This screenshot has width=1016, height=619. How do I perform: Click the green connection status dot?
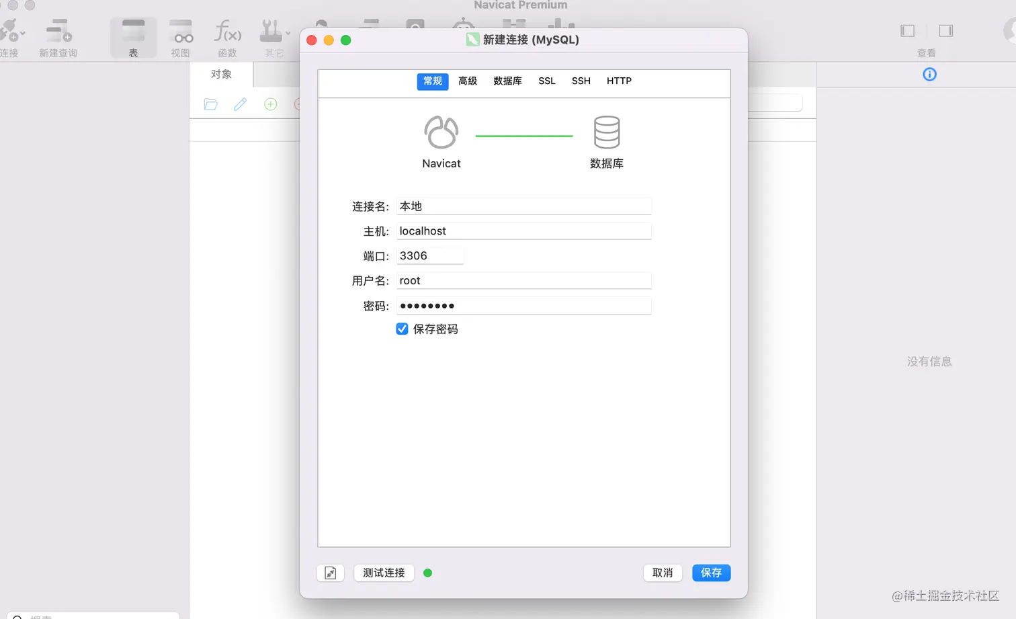coord(428,573)
